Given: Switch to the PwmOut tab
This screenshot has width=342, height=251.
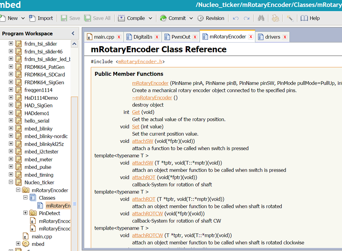Looking at the screenshot, I should point(180,37).
